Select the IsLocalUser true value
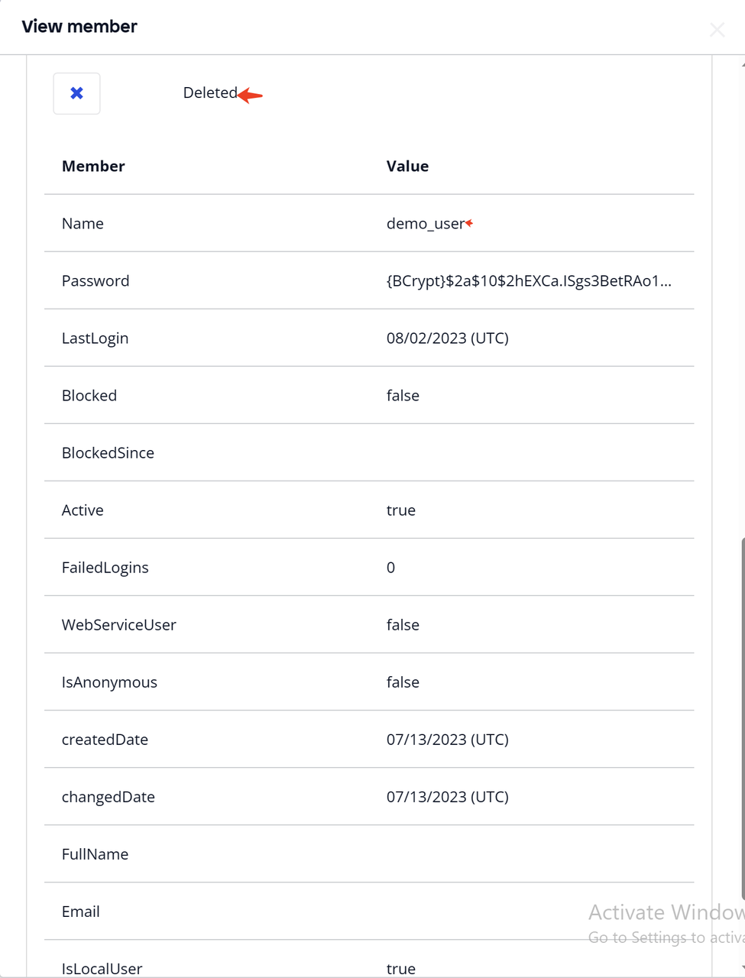745x978 pixels. [400, 967]
